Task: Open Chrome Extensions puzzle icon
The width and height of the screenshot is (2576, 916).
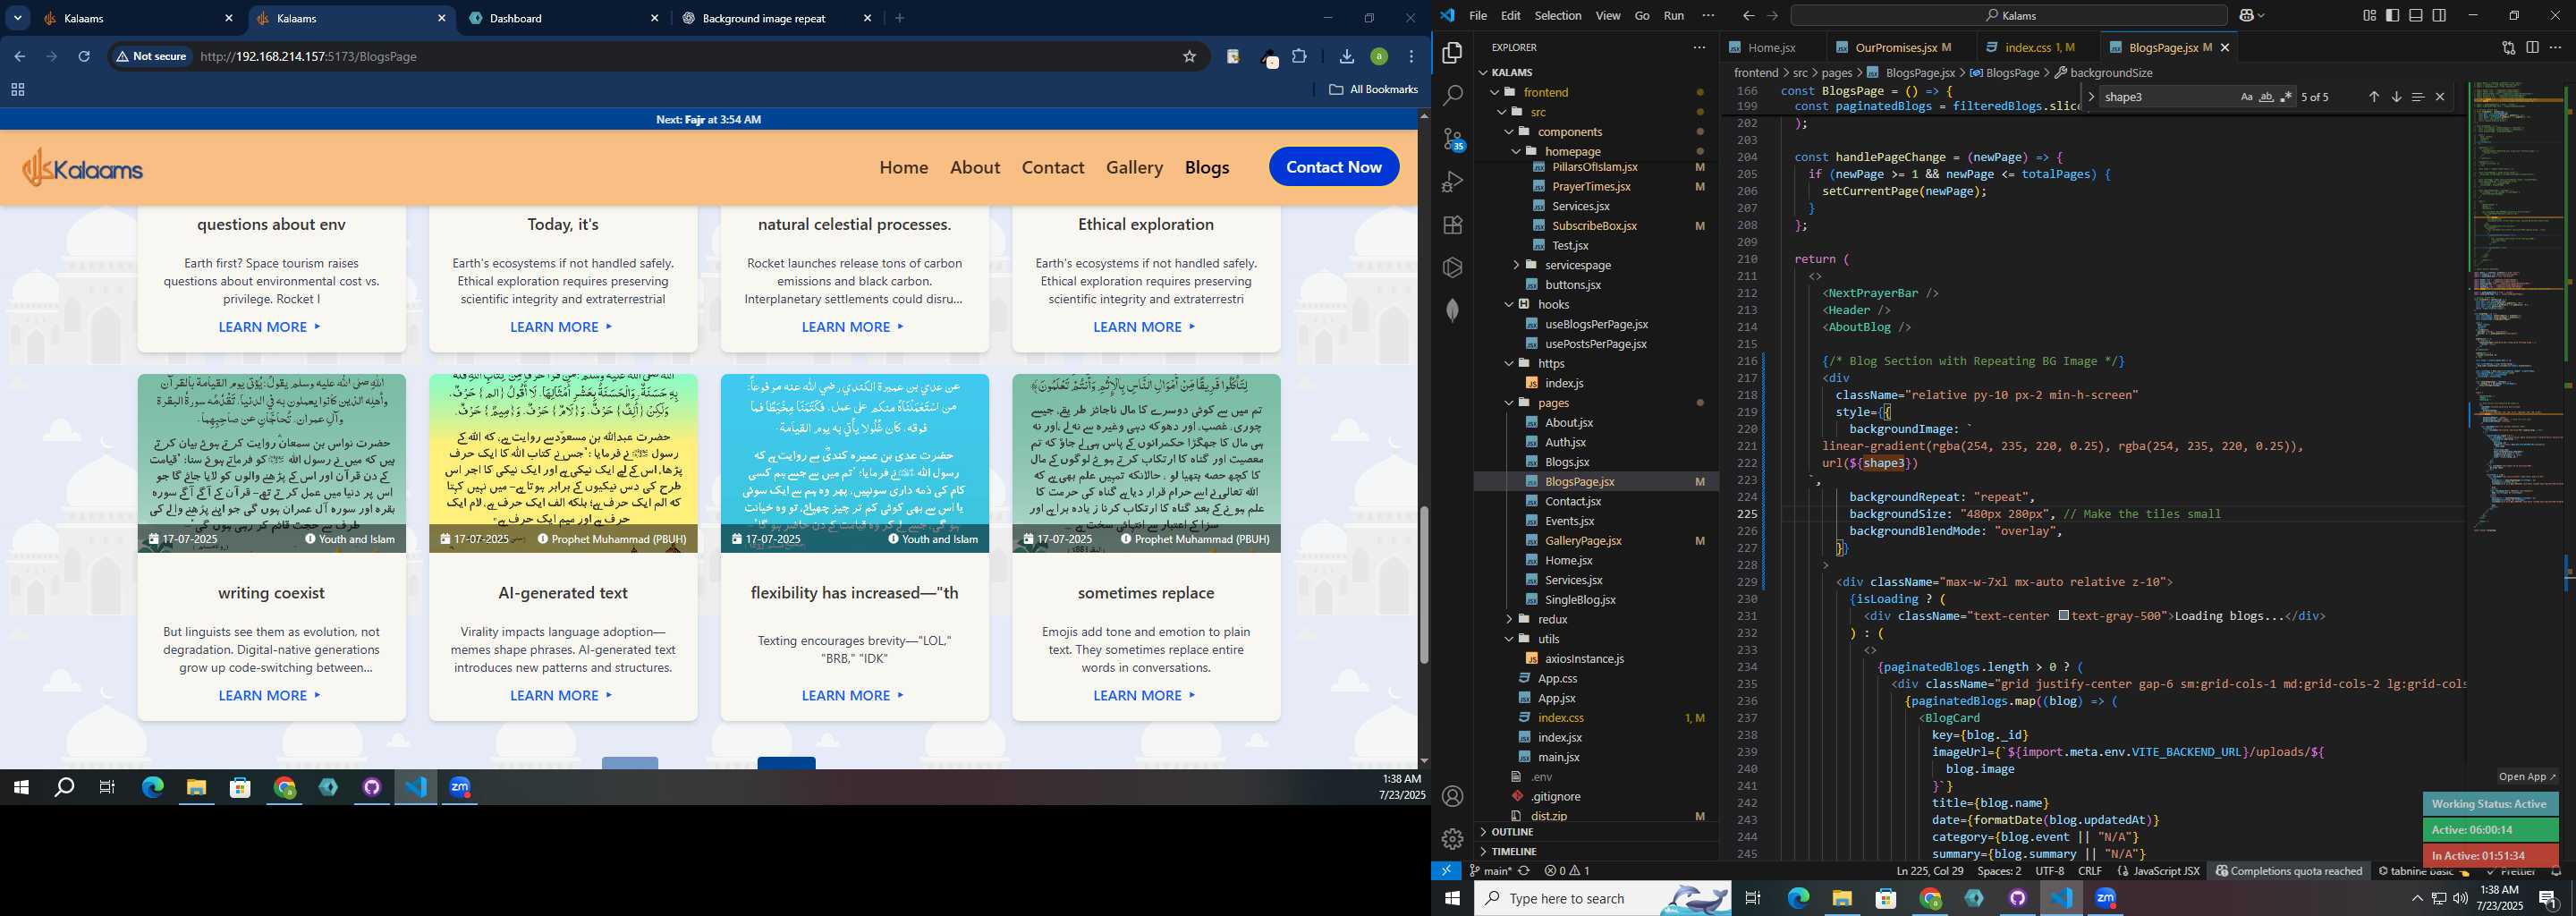Action: [1300, 57]
